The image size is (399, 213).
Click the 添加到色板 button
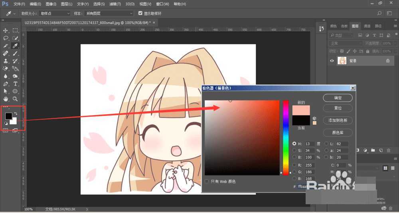338,120
